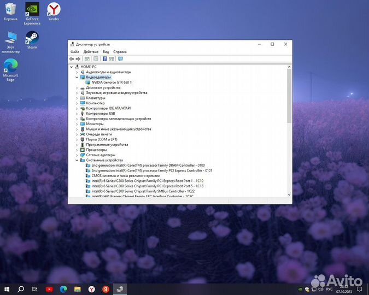This screenshot has height=295, width=369.
Task: Open the Файл menu
Action: (x=74, y=52)
